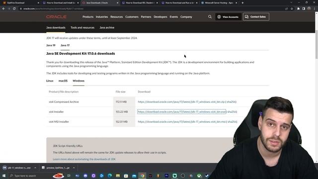The image size is (318, 179).
Task: Switch to the Minecraft Server Hosting tab
Action: tap(219, 3)
